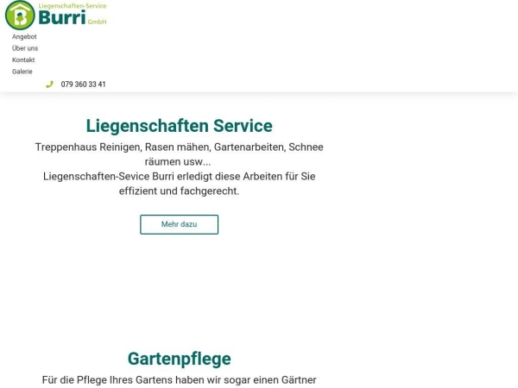Click the text line 'effizient und fachgerecht.'
The image size is (518, 388).
tap(179, 191)
